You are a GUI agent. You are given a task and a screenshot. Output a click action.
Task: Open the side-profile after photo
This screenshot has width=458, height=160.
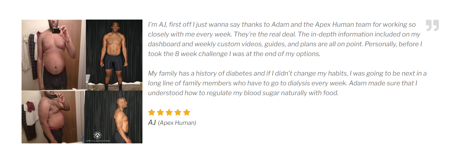[114, 117]
